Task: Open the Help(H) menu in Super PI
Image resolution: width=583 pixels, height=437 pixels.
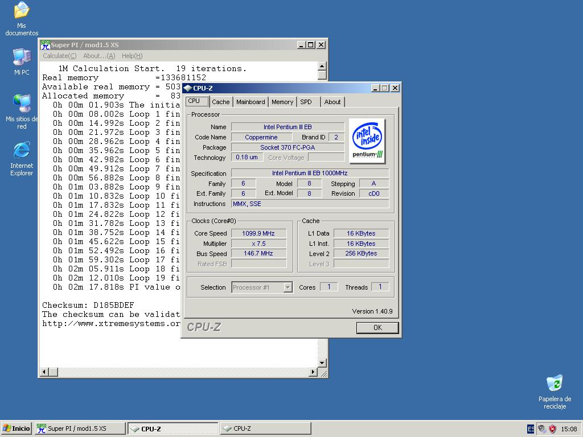Action: click(x=132, y=56)
